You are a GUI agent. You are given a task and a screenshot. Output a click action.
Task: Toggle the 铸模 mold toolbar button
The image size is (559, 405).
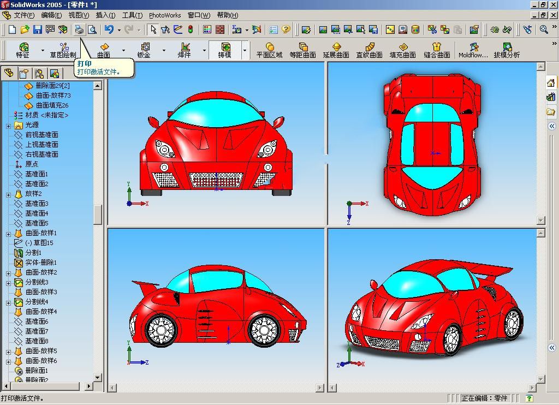(x=224, y=50)
